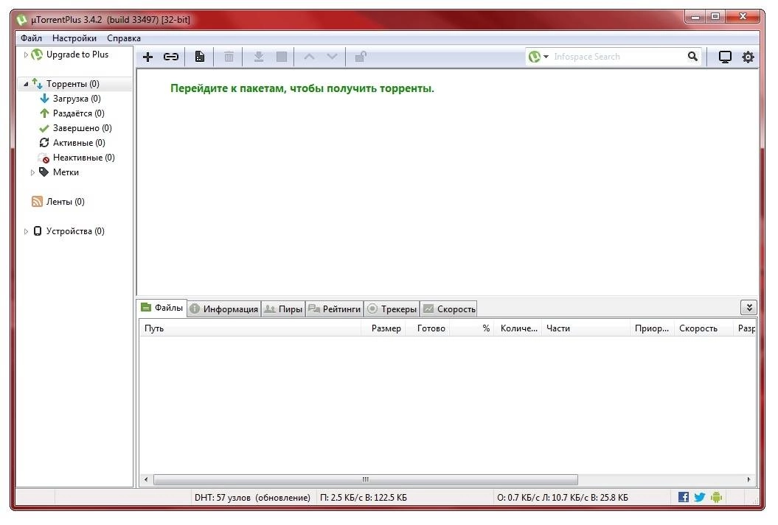Select Активные (0) in sidebar
The image size is (778, 525).
click(79, 143)
